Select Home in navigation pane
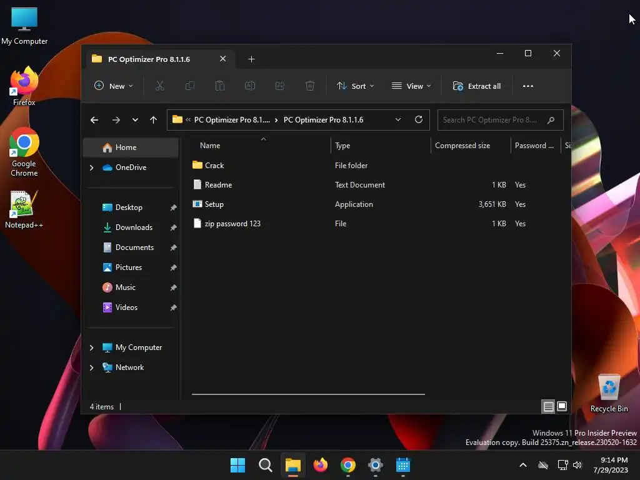 pos(131,147)
